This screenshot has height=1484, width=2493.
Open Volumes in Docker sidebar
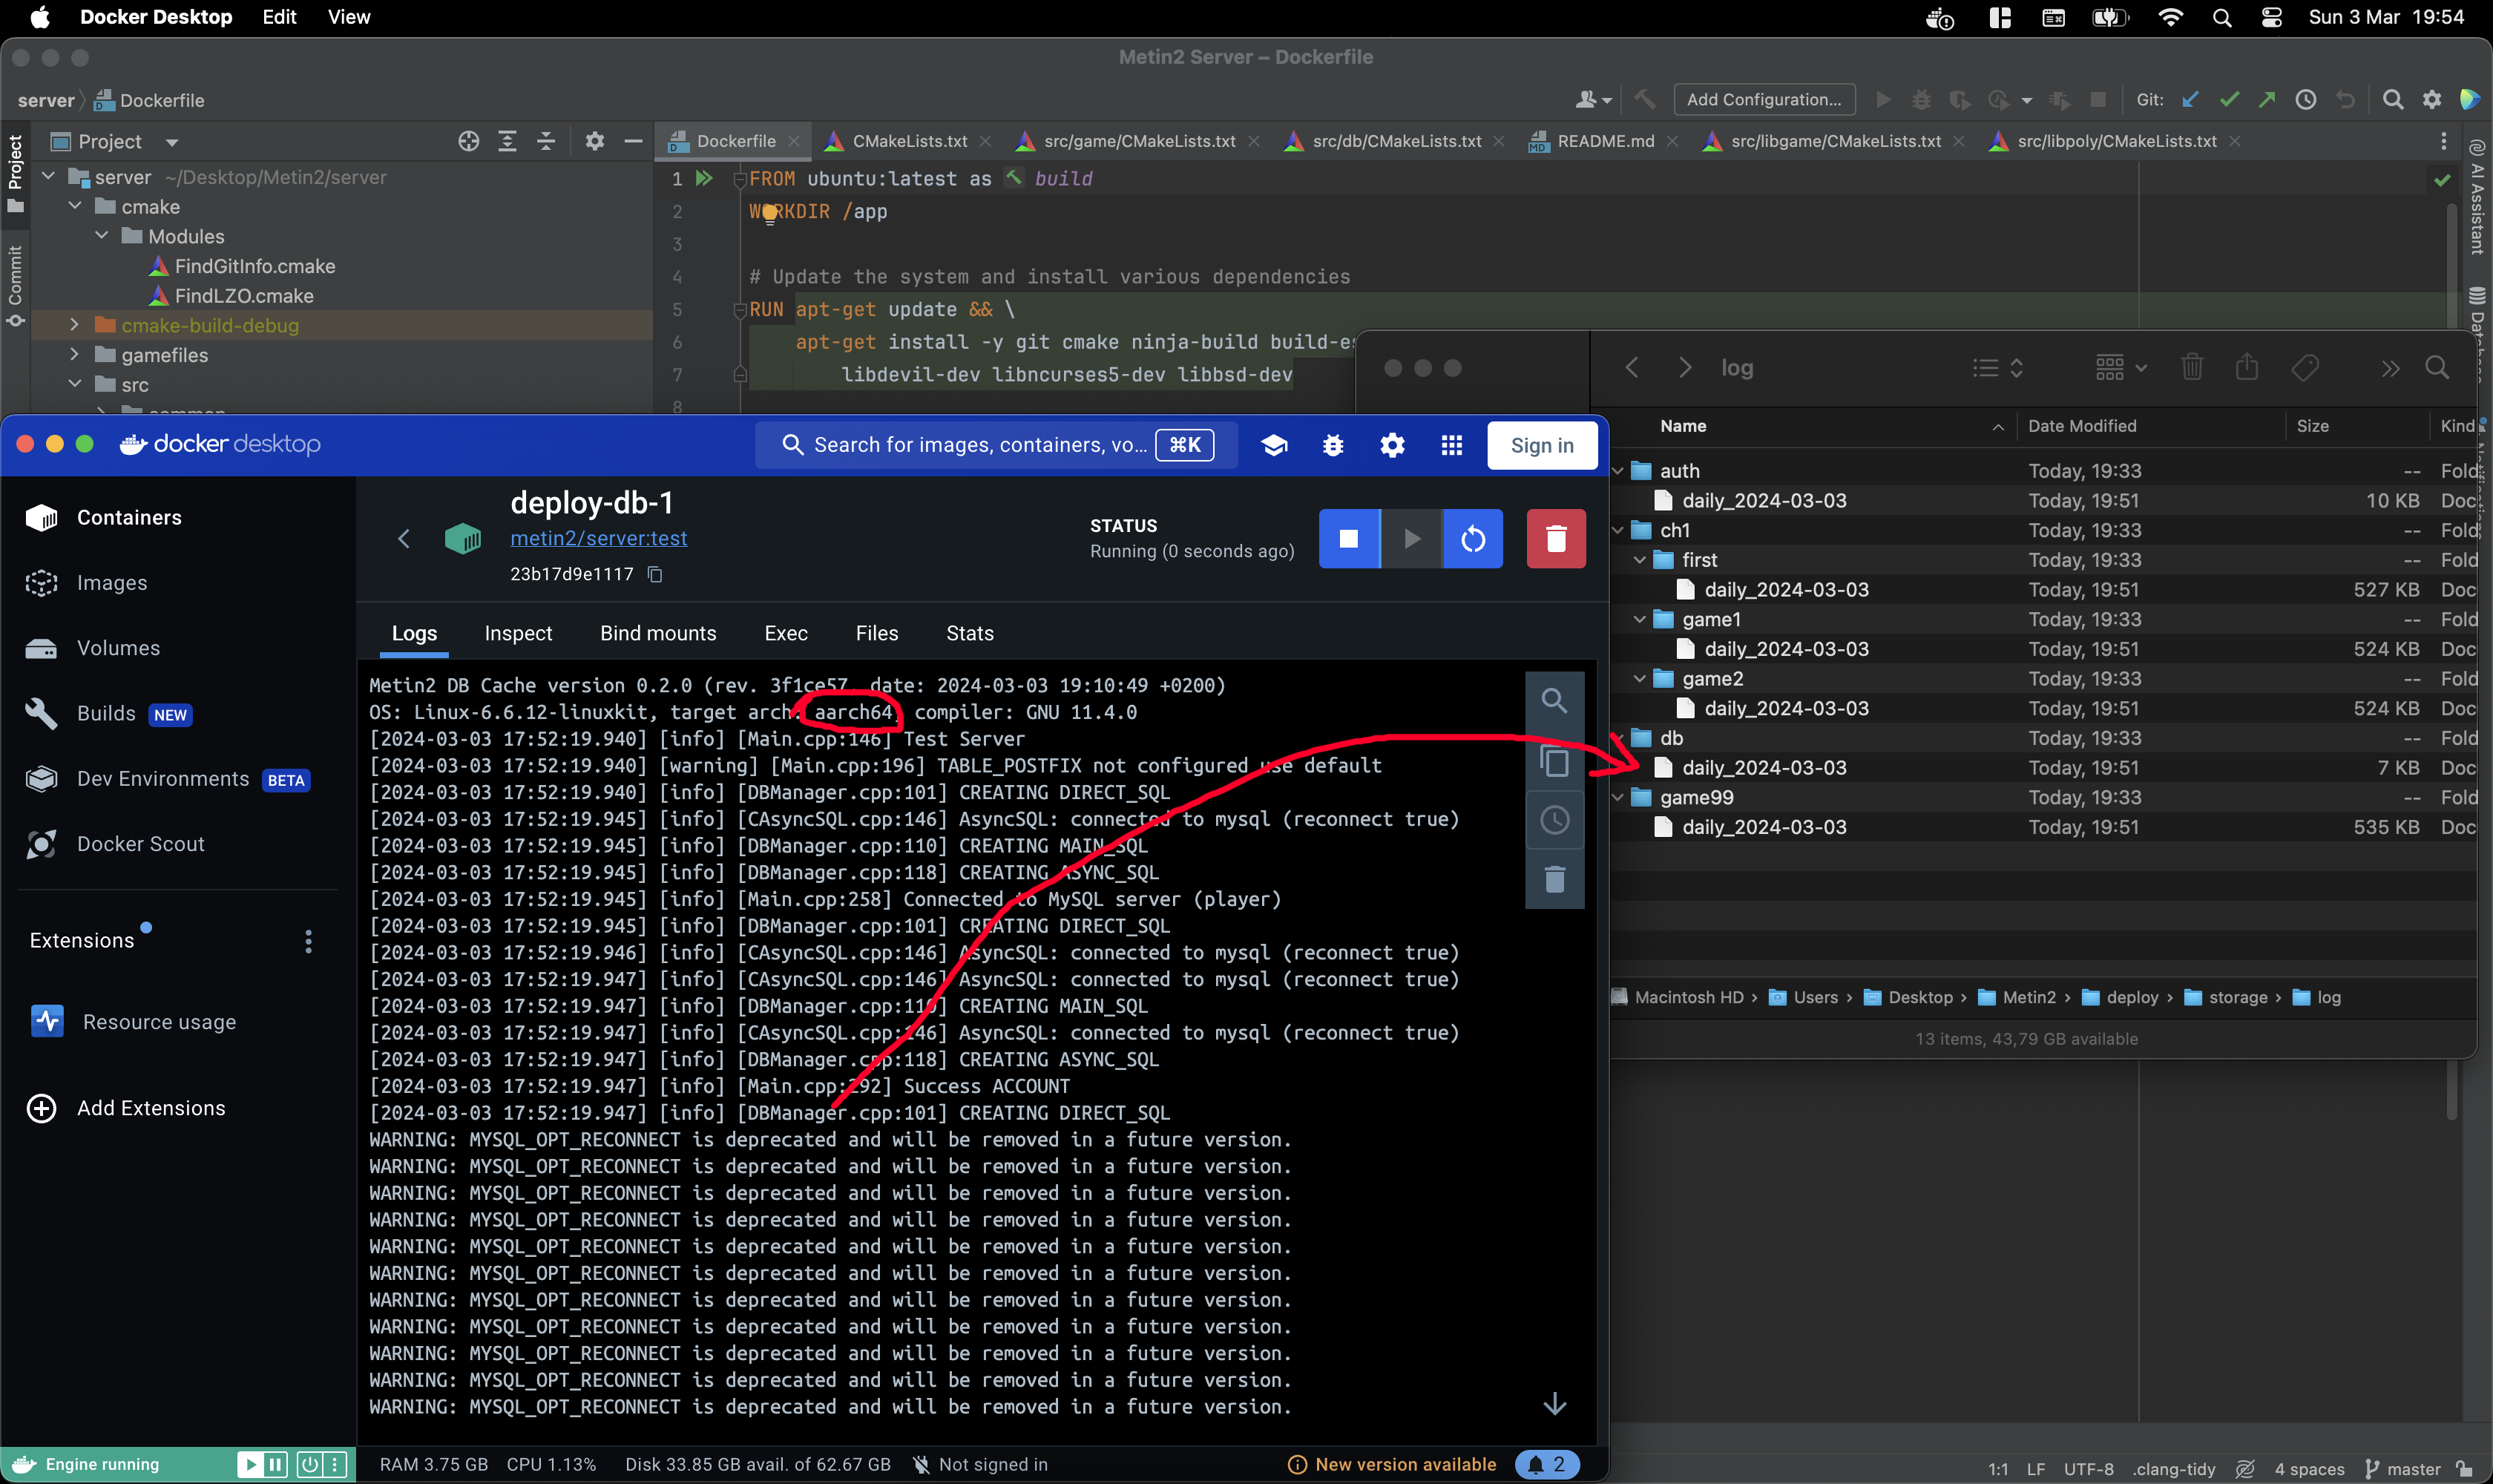[118, 648]
